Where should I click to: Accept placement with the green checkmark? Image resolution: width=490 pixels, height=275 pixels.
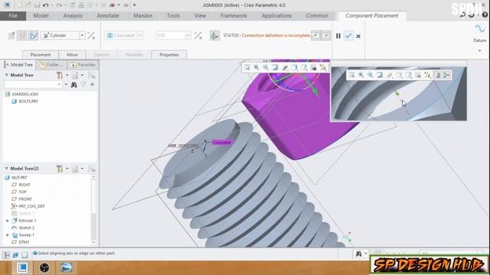click(348, 36)
